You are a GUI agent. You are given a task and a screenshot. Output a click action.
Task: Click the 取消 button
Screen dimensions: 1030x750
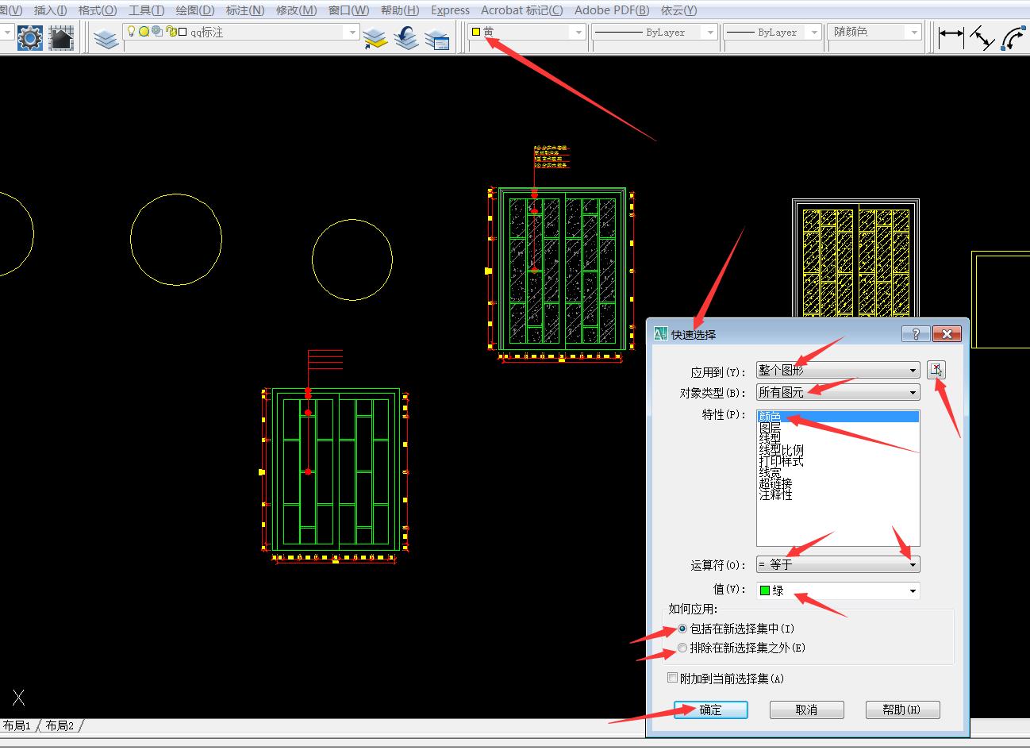[806, 710]
